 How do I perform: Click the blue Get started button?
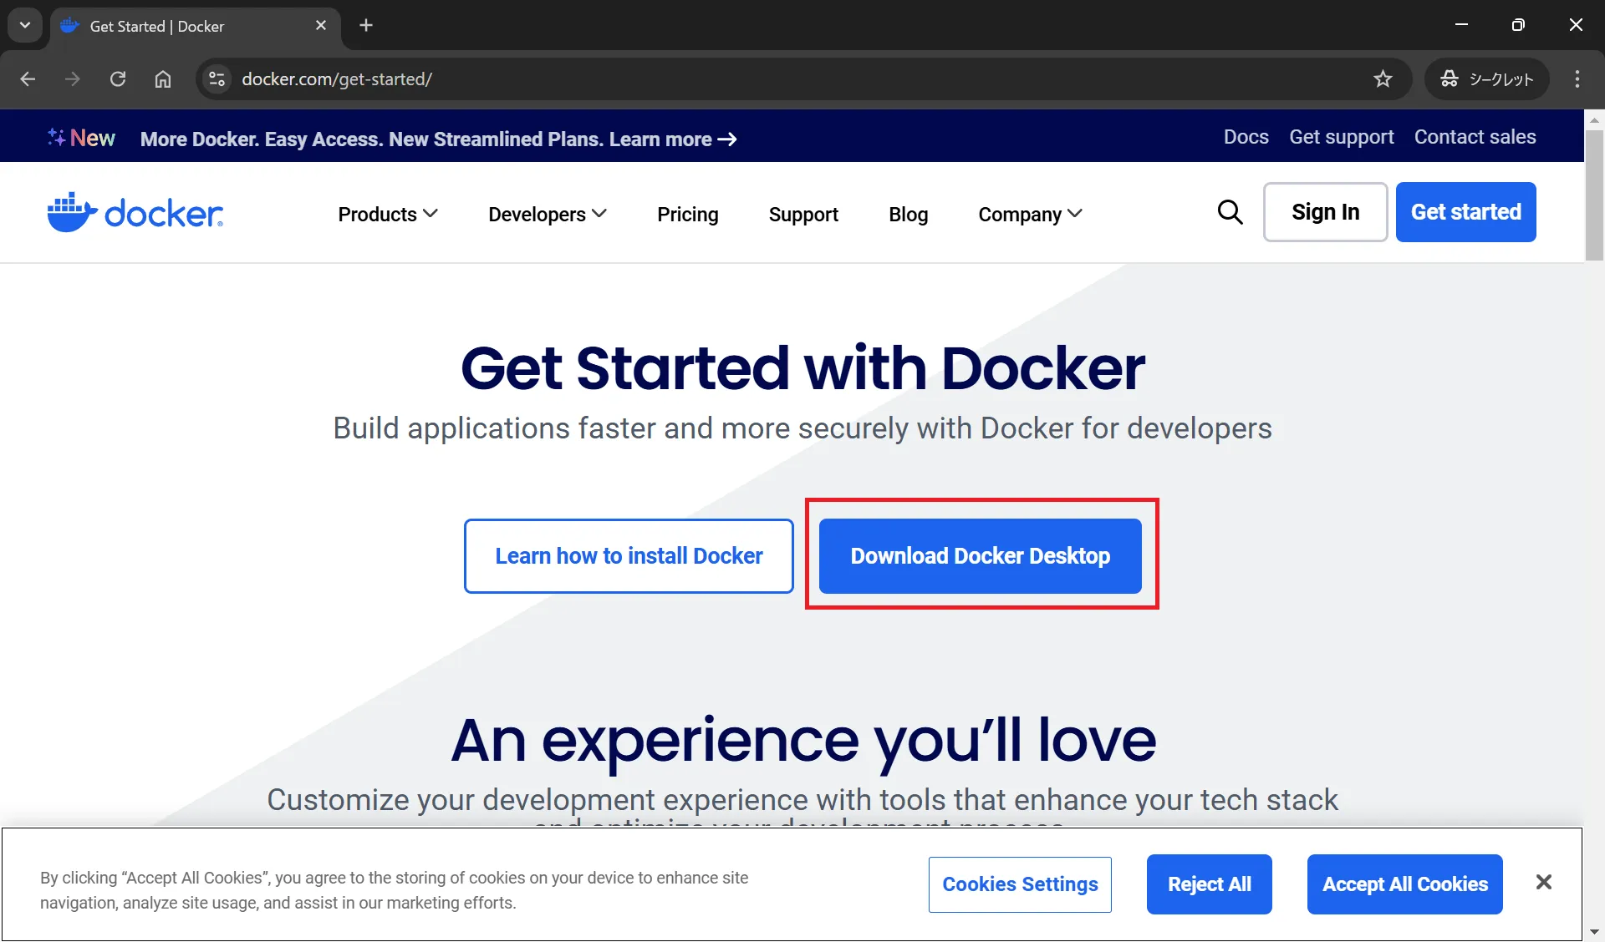tap(1466, 212)
